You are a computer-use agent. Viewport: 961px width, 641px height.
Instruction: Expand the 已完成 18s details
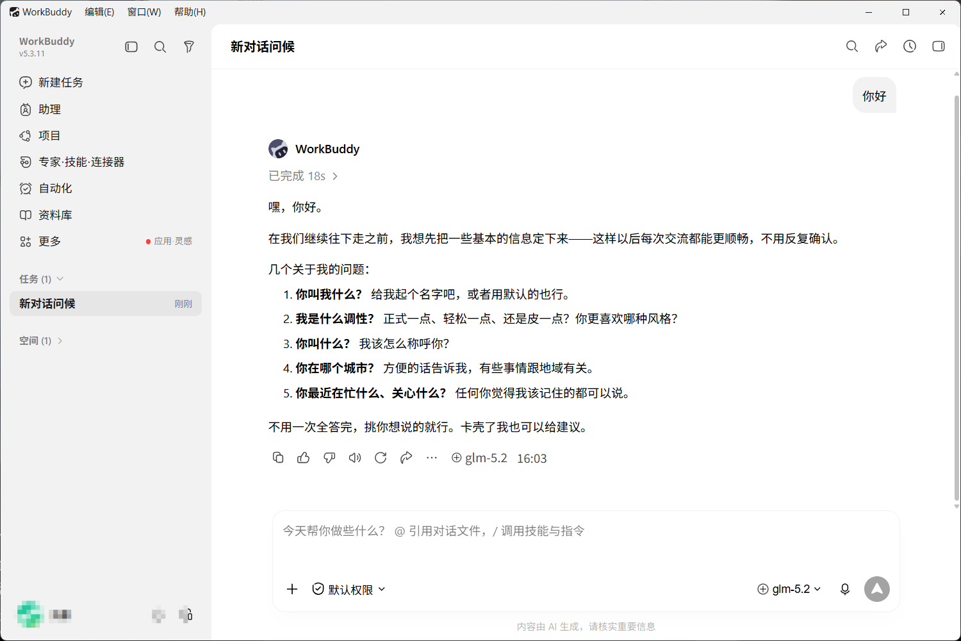(x=303, y=176)
